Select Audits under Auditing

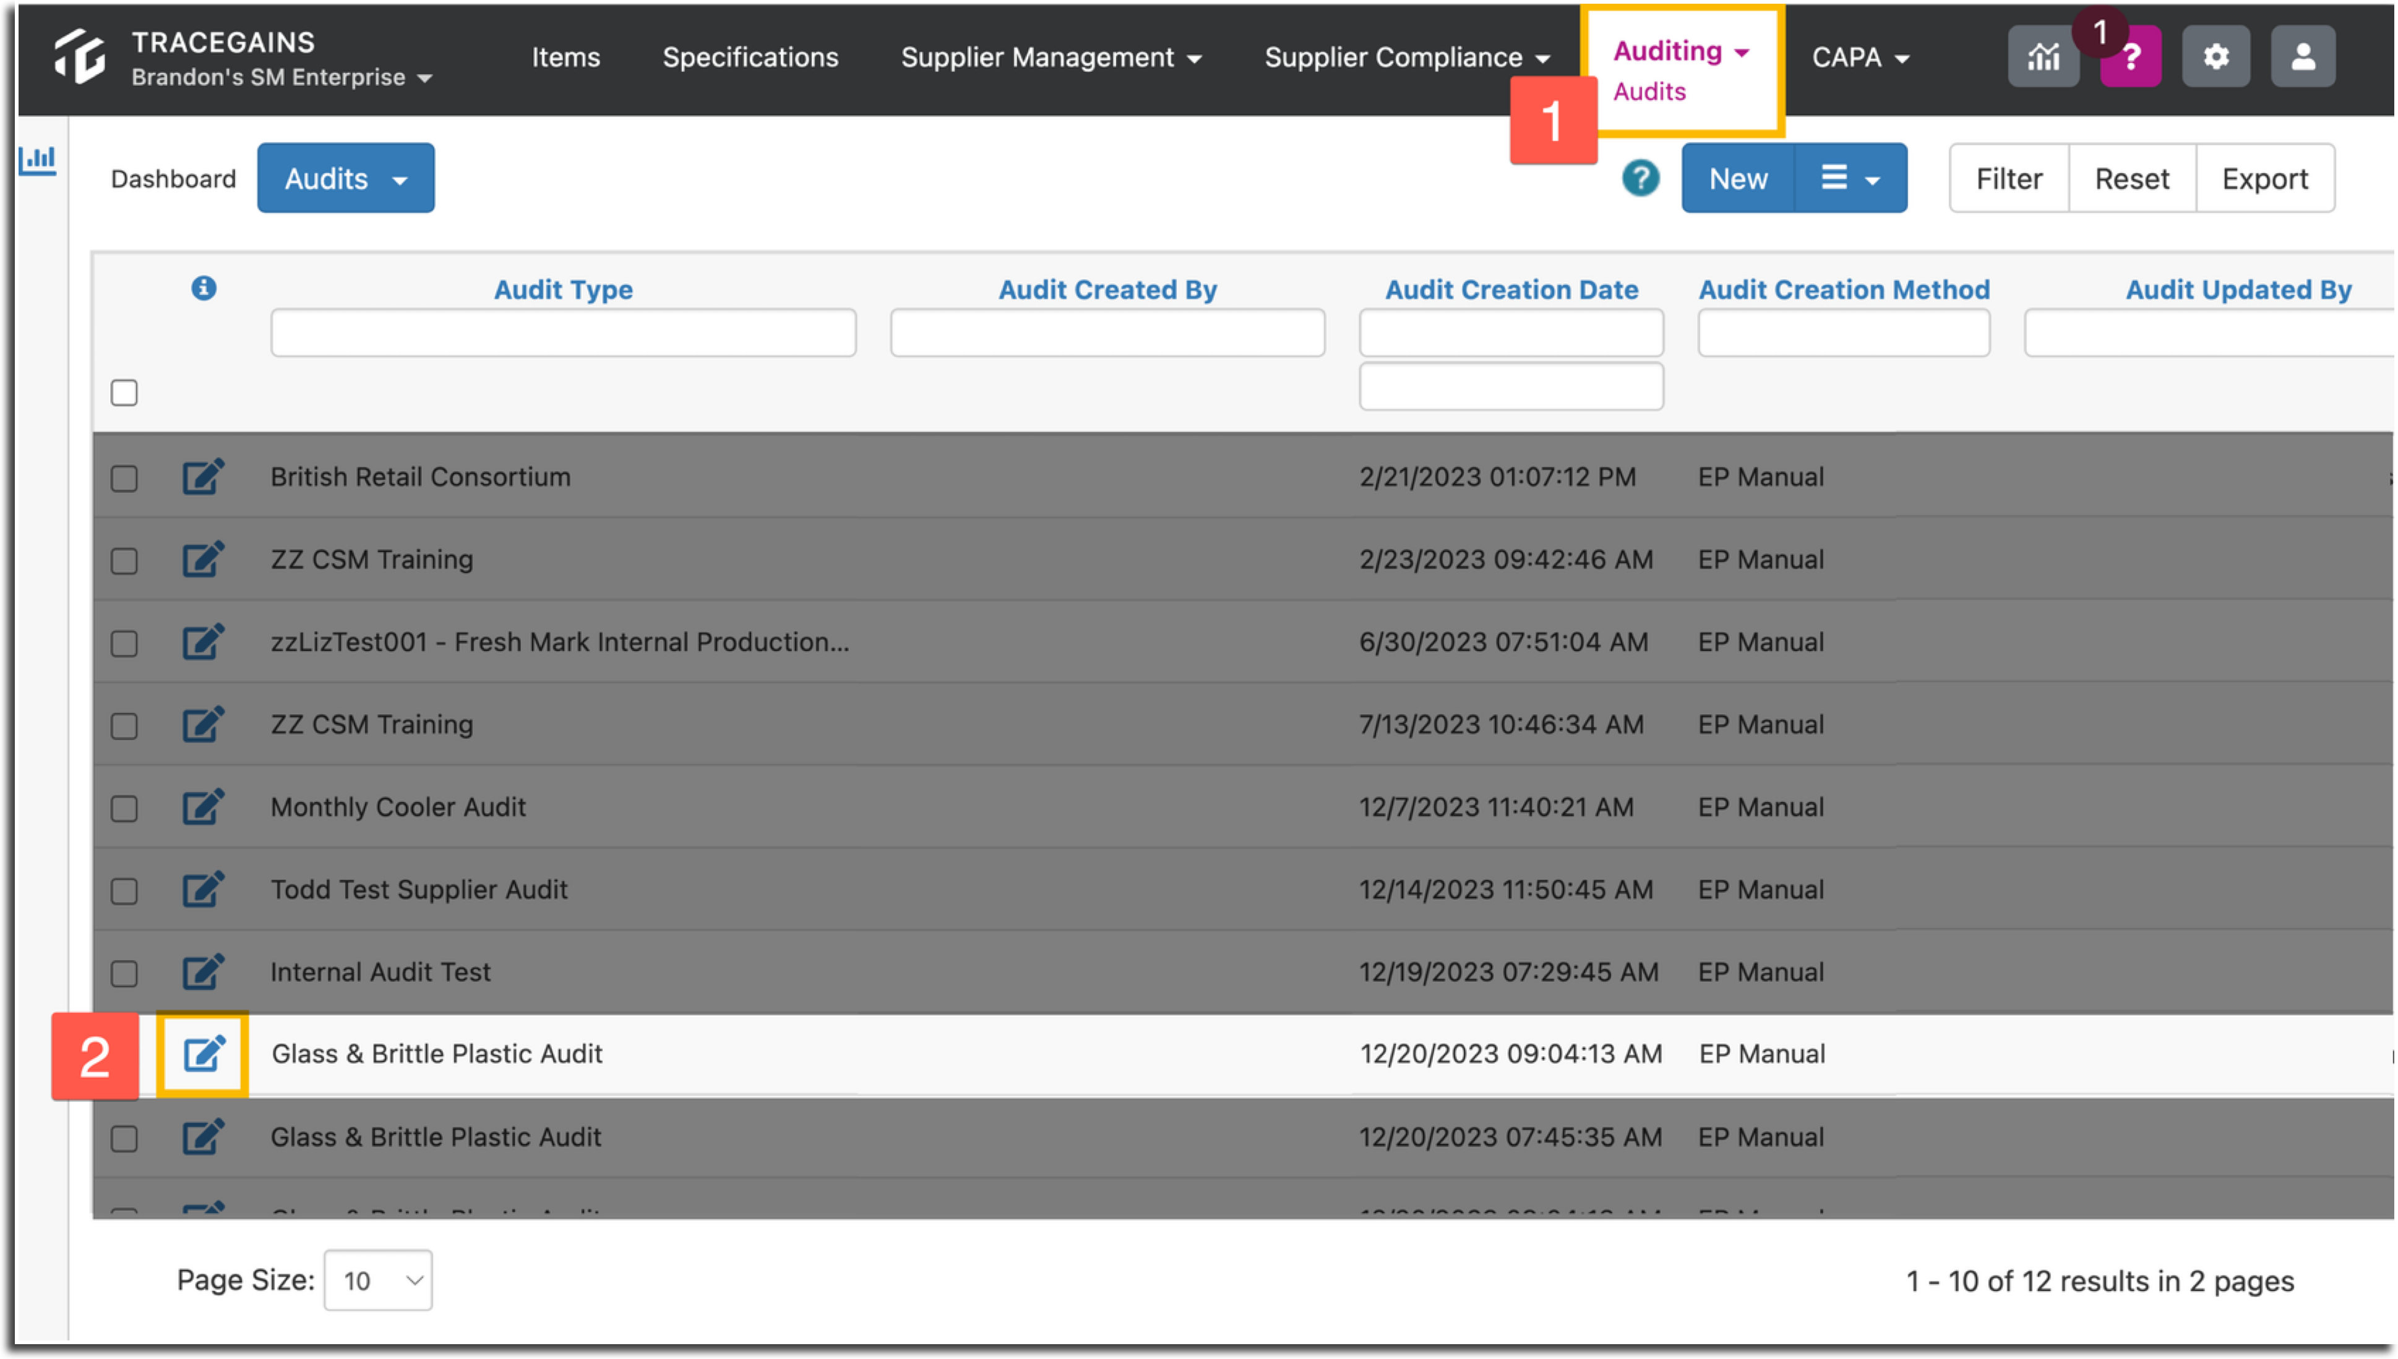click(x=1649, y=92)
